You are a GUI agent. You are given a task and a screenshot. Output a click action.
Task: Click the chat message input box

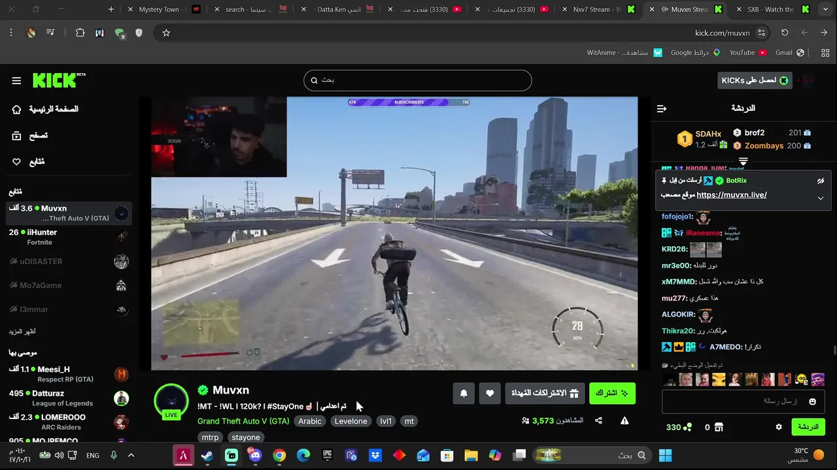(743, 401)
